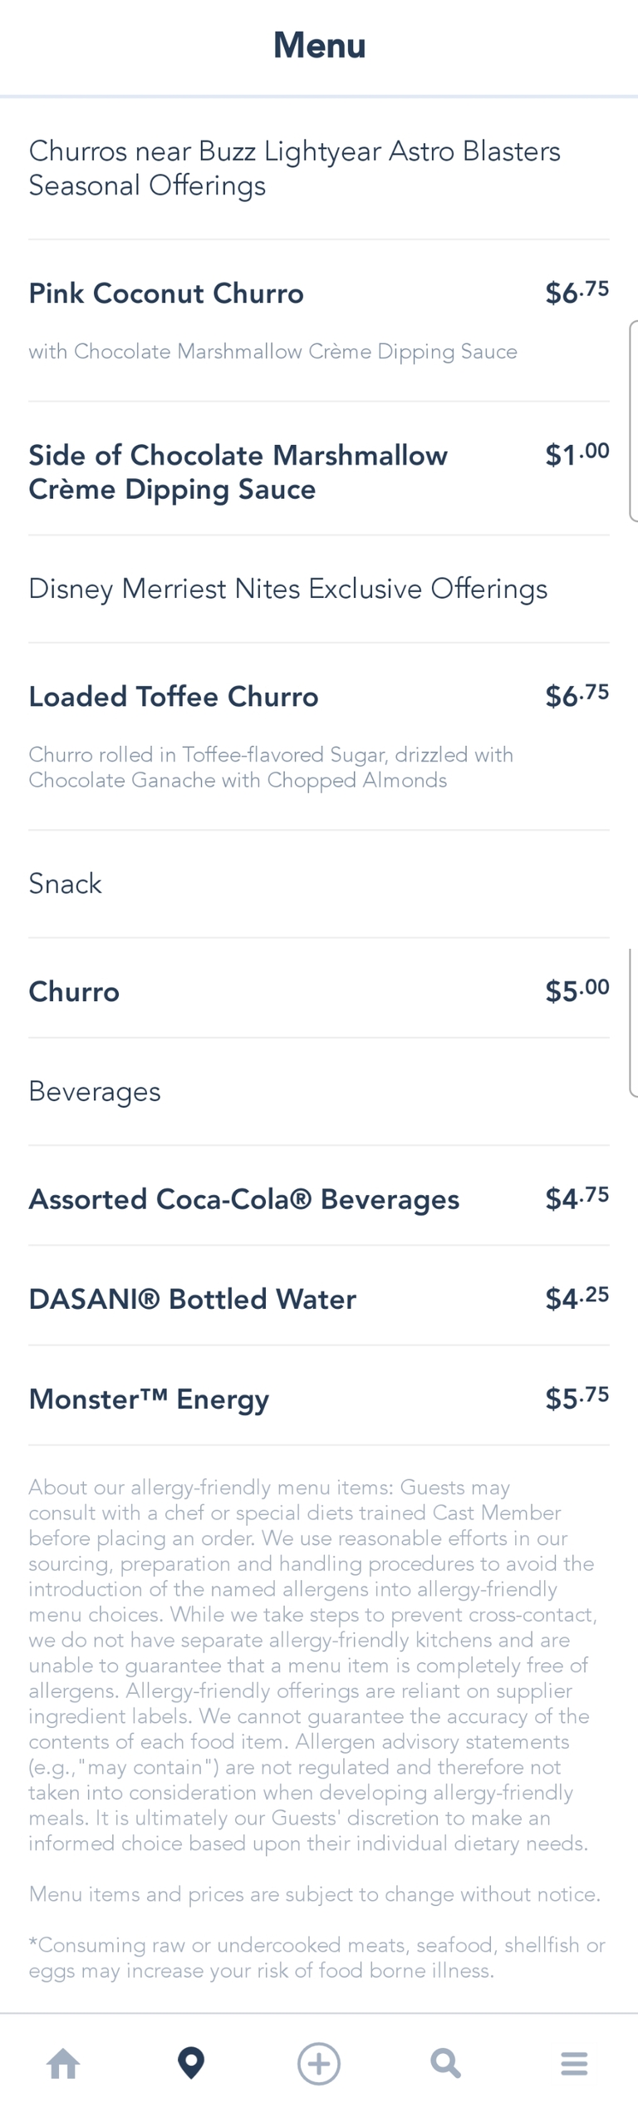Open search with magnifier icon
The image size is (638, 2113).
(x=446, y=2062)
